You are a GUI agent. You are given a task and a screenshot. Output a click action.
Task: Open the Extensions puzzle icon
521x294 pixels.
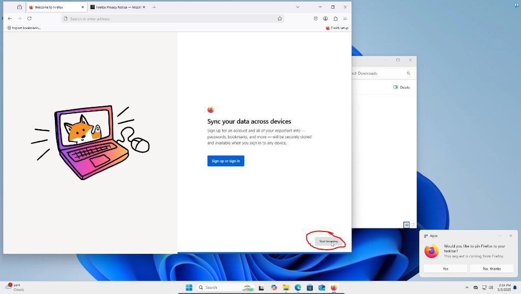(x=336, y=19)
